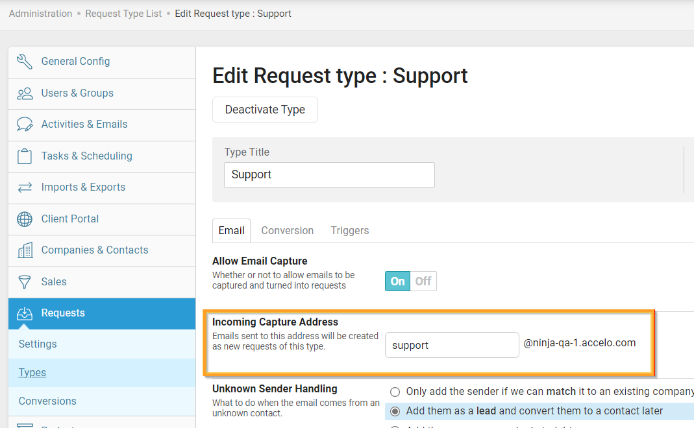Click the Users & Groups people icon
694x428 pixels.
(25, 93)
